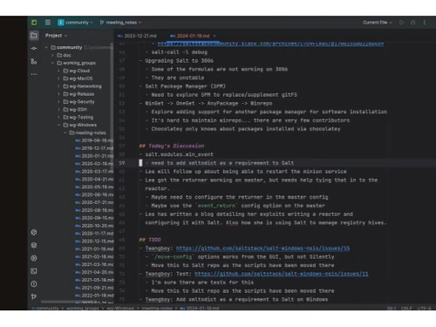Click the community breadcrumb in status bar
Viewport: 436px width, 327px height.
click(x=47, y=308)
